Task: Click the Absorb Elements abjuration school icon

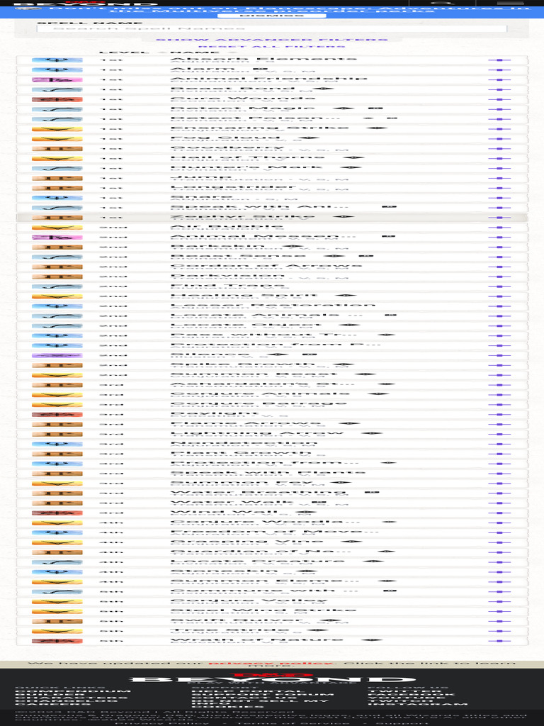Action: 57,60
